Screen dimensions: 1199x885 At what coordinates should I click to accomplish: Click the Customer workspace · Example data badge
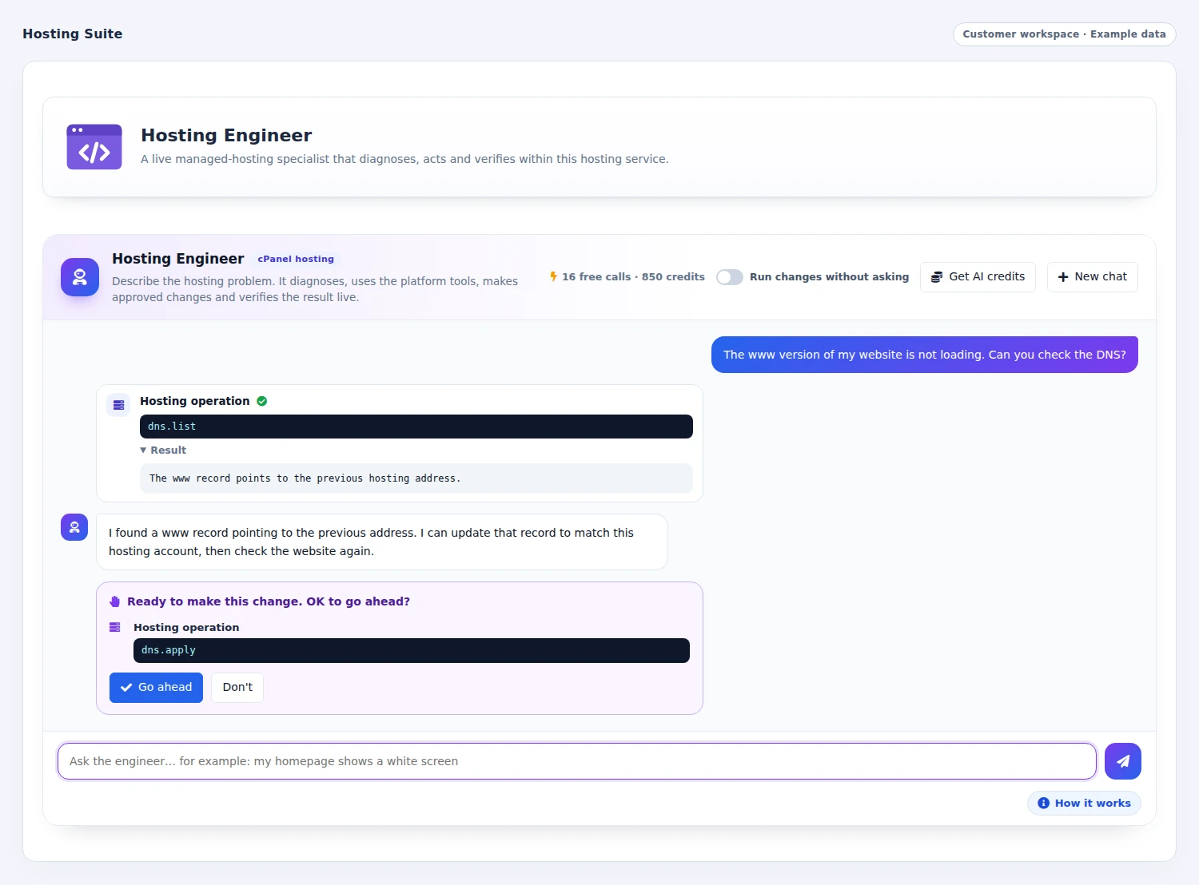pyautogui.click(x=1065, y=34)
